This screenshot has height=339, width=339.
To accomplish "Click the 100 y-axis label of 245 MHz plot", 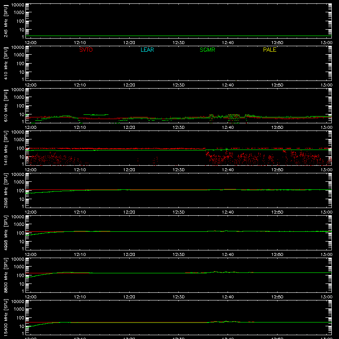I will tap(20, 21).
